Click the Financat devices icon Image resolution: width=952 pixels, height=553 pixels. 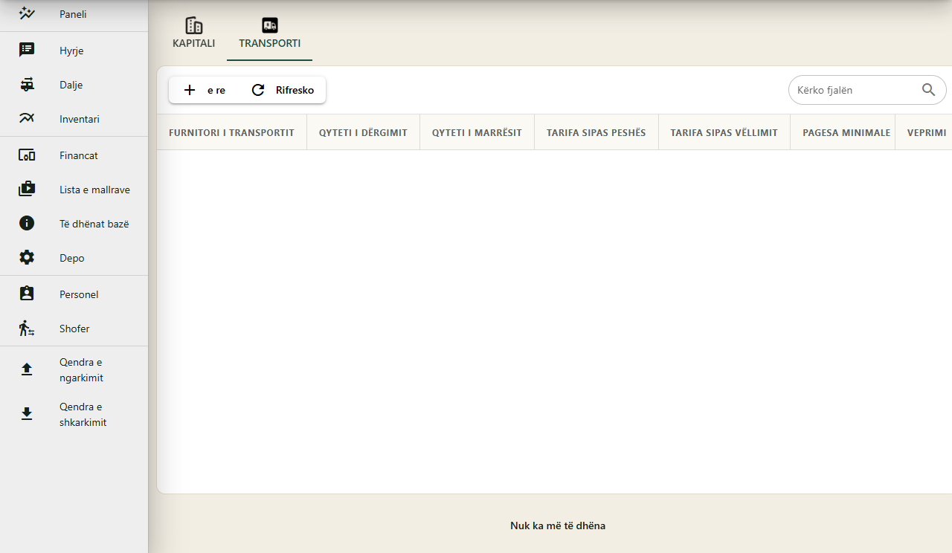[x=27, y=155]
